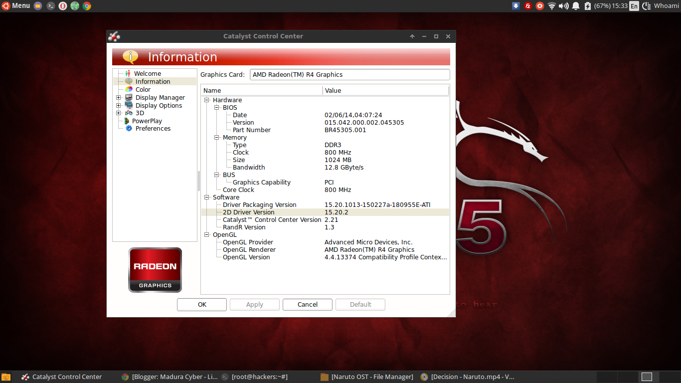The width and height of the screenshot is (681, 383).
Task: Collapse the OpenGL section
Action: click(206, 234)
